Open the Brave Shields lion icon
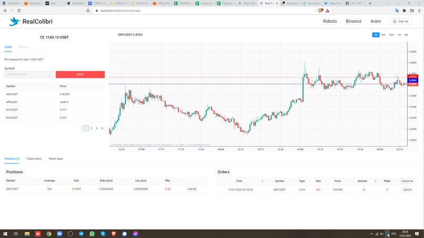This screenshot has width=424, height=238. click(320, 11)
